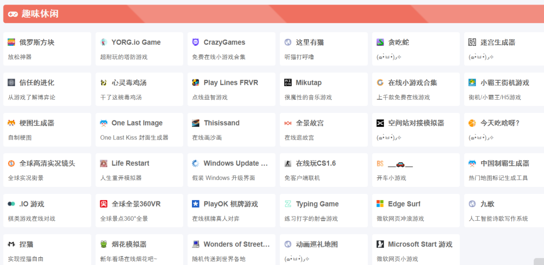Click the blue PlayOK star icon
Viewport: 544px width, 265px height.
click(195, 204)
